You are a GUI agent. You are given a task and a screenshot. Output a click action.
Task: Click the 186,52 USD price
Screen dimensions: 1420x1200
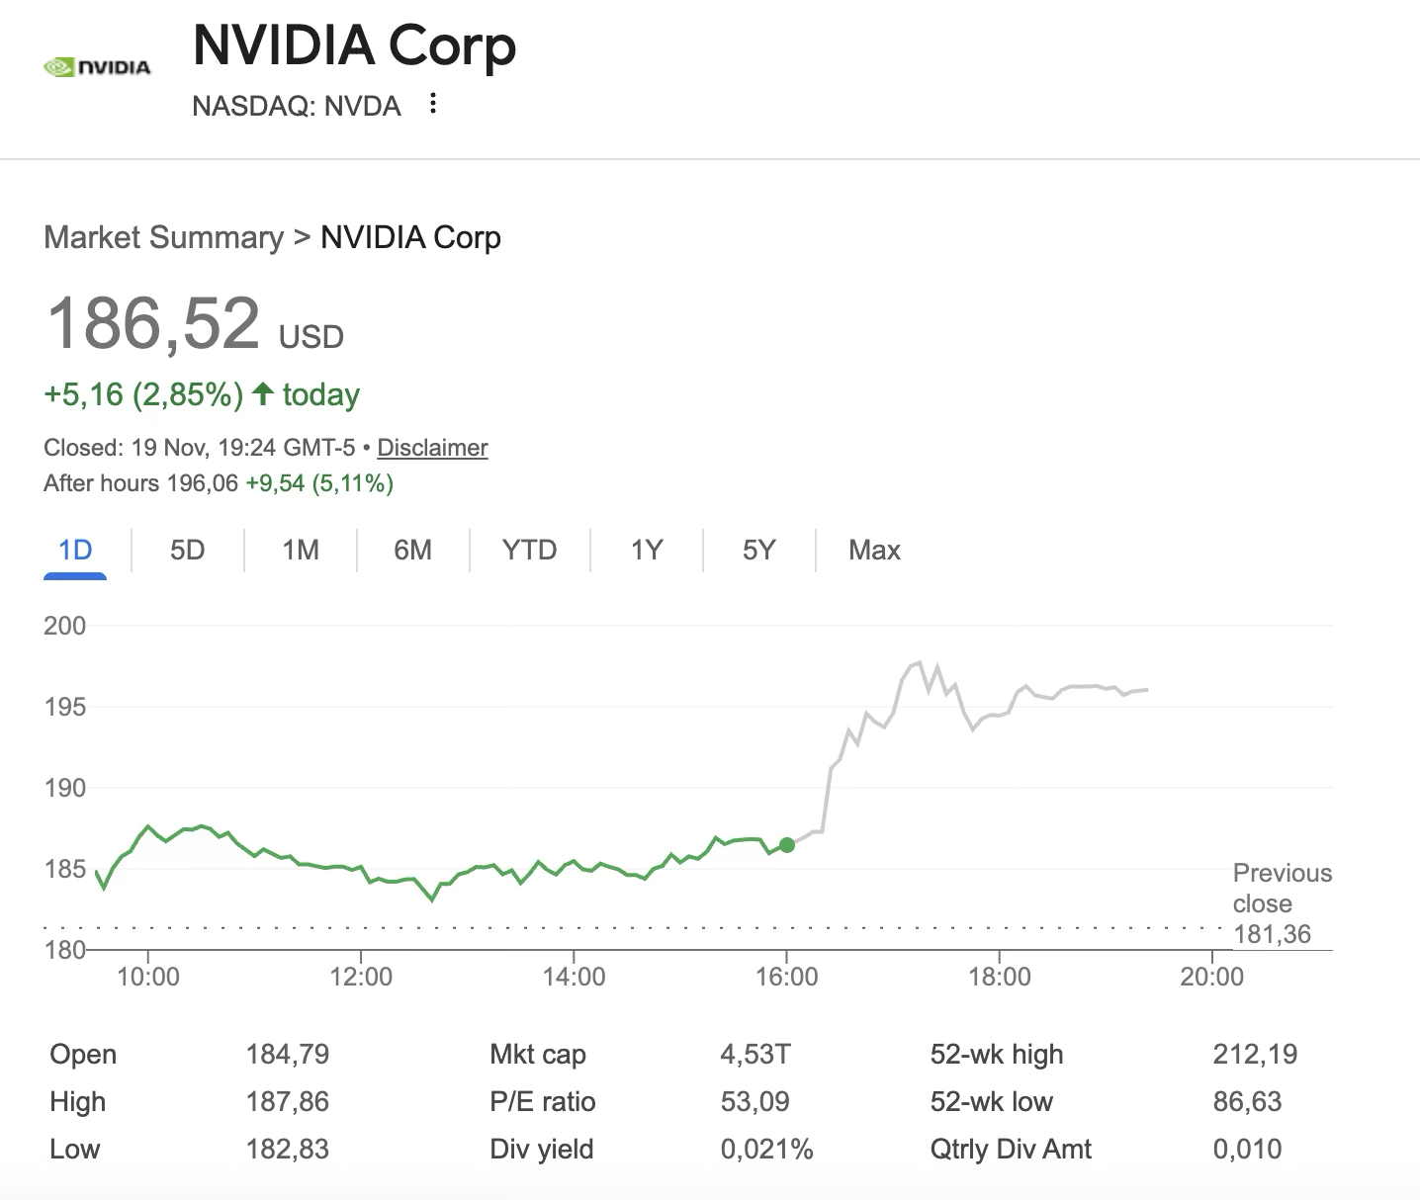click(154, 323)
